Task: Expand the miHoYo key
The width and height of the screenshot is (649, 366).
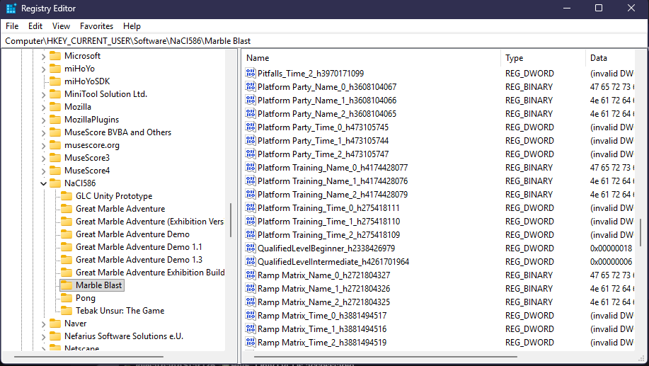Action: click(x=43, y=69)
